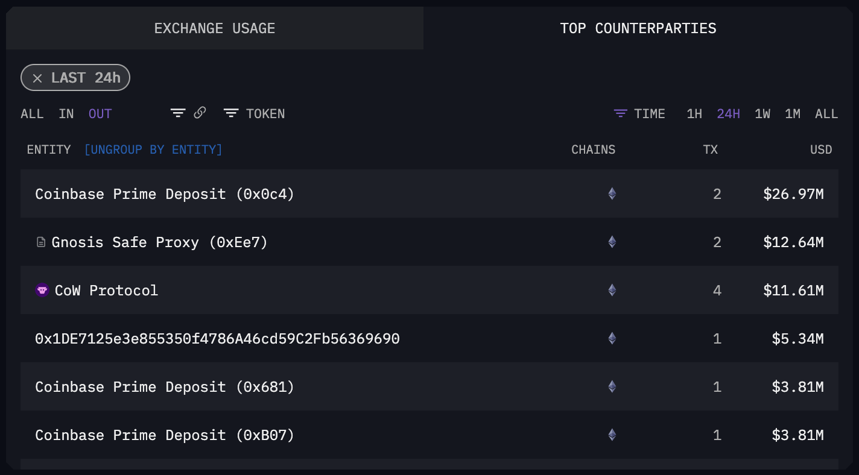This screenshot has width=859, height=475.
Task: Open Coinbase Prime Deposit (0xB07)
Action: [x=165, y=435]
